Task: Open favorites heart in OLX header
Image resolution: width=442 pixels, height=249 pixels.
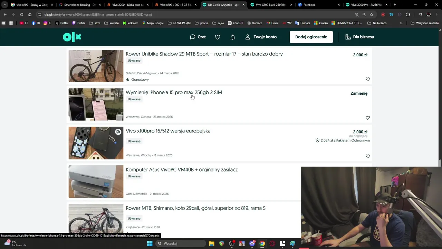Action: coord(218,37)
